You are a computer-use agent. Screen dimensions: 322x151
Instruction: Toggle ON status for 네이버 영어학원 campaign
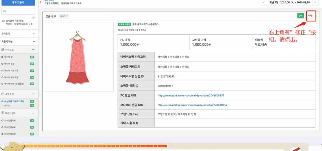[32, 77]
